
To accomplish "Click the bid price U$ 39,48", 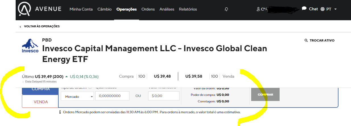I will (162, 76).
